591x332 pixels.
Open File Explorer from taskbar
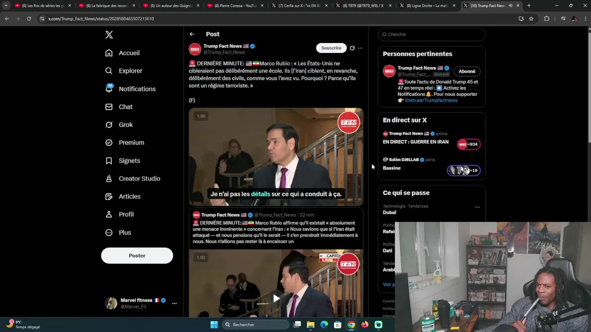311,325
